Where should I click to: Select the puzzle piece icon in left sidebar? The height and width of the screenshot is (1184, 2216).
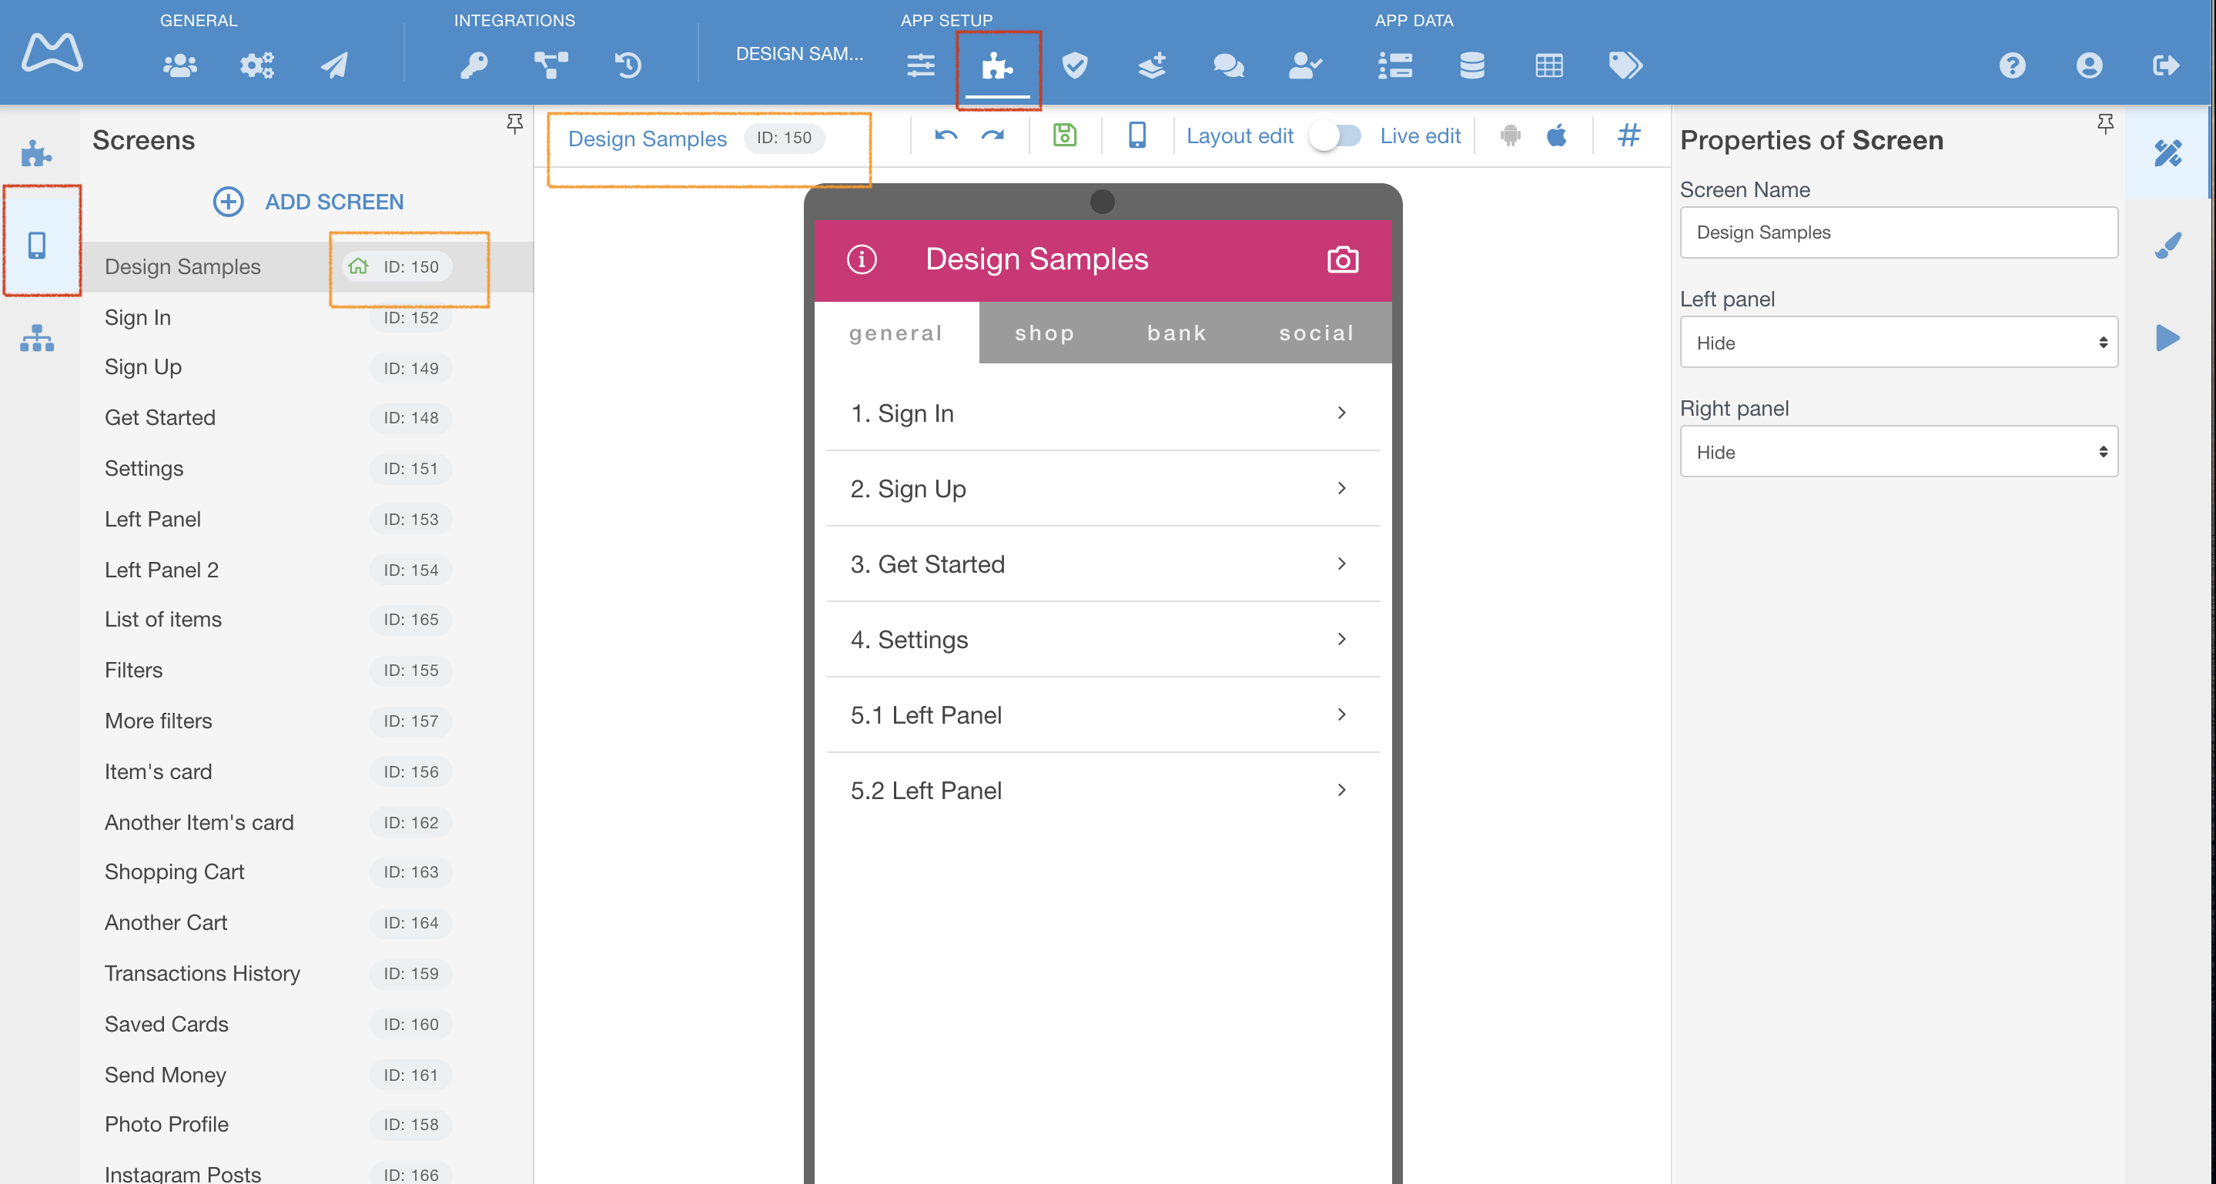[36, 154]
